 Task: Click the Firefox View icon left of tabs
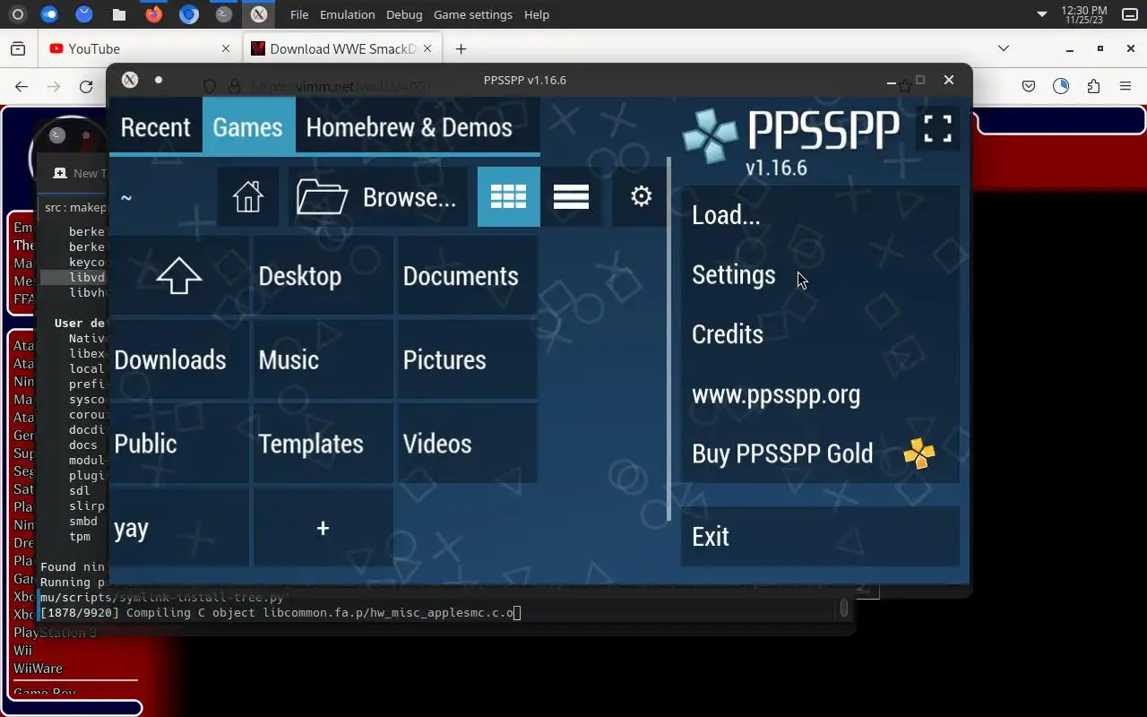coord(18,48)
